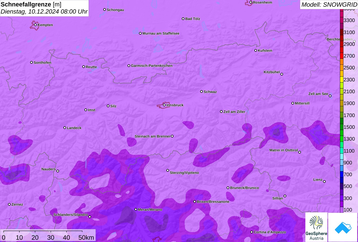
Task: Click the 'Modell: SNOWGRID' label
Action: tap(329, 4)
